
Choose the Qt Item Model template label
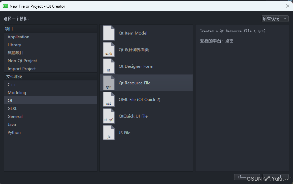point(133,33)
